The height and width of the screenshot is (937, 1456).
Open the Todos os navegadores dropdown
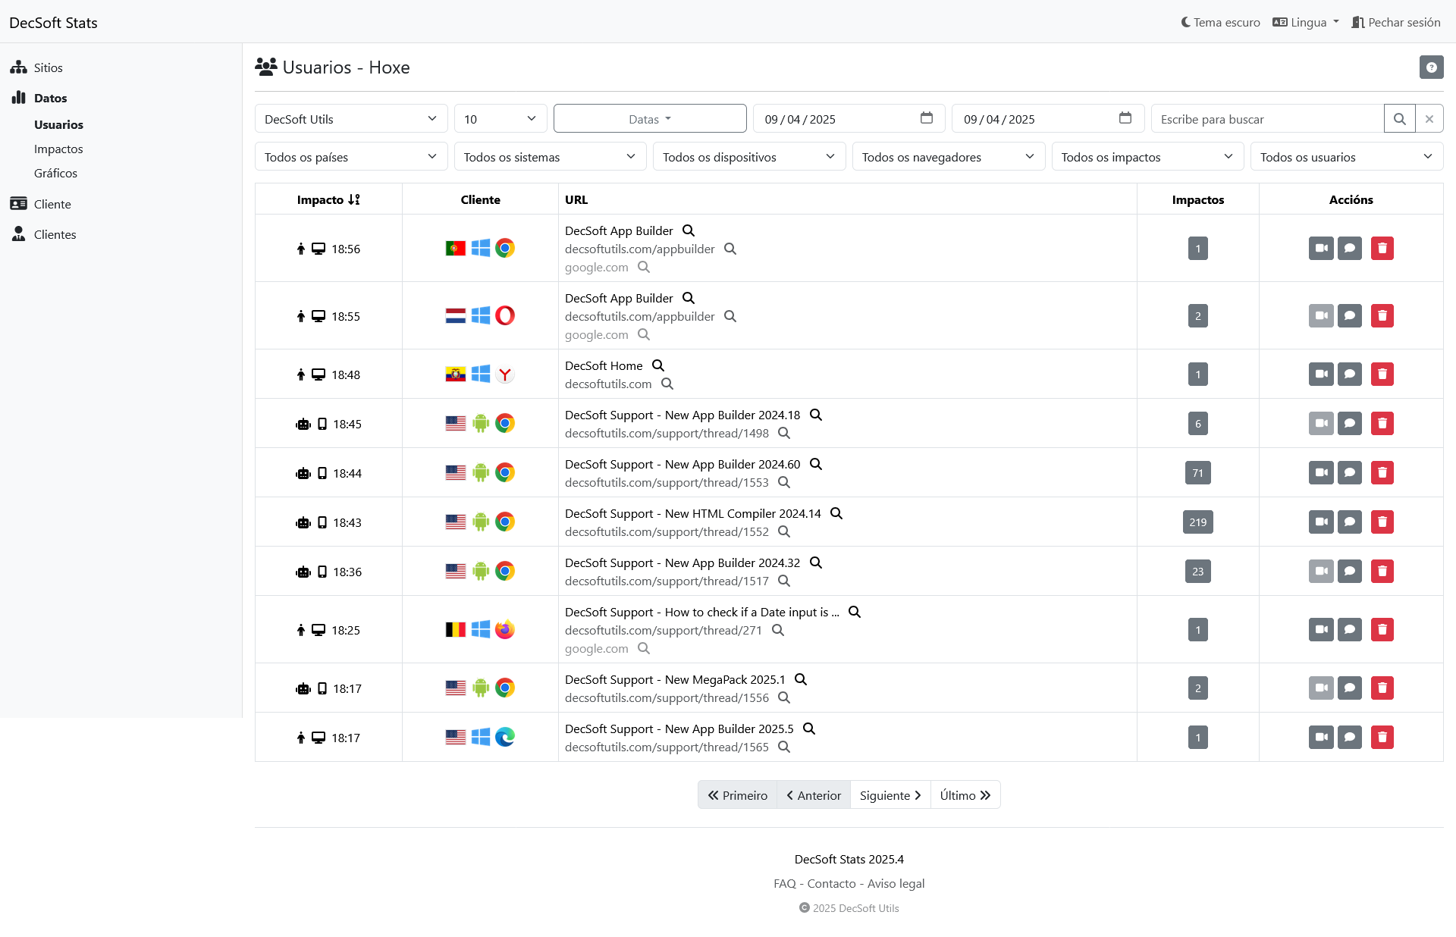click(948, 156)
